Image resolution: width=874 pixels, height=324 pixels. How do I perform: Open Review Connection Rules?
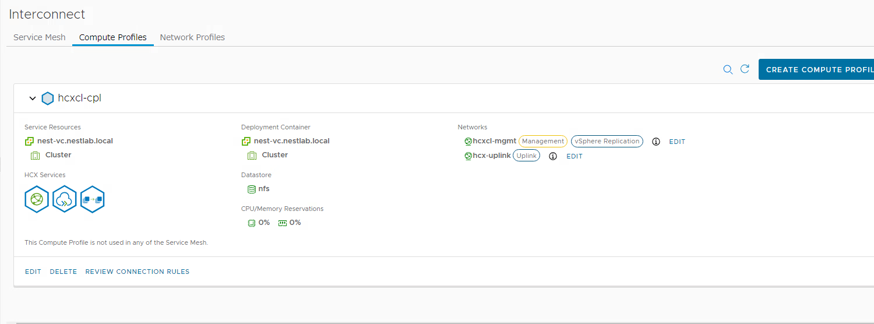(x=138, y=272)
